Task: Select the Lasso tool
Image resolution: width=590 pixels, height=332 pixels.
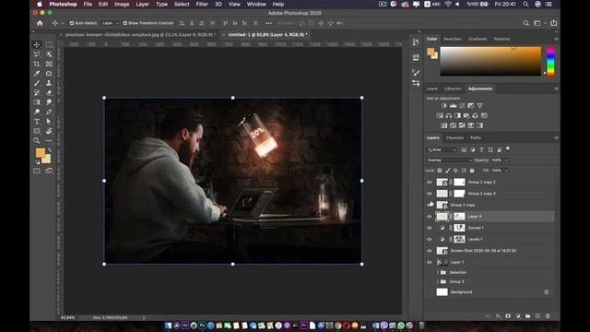Action: (x=37, y=54)
